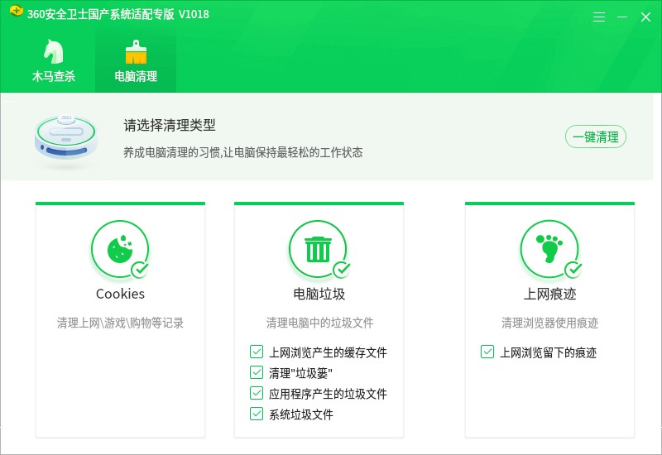Click the 360 logo in title bar

point(17,11)
